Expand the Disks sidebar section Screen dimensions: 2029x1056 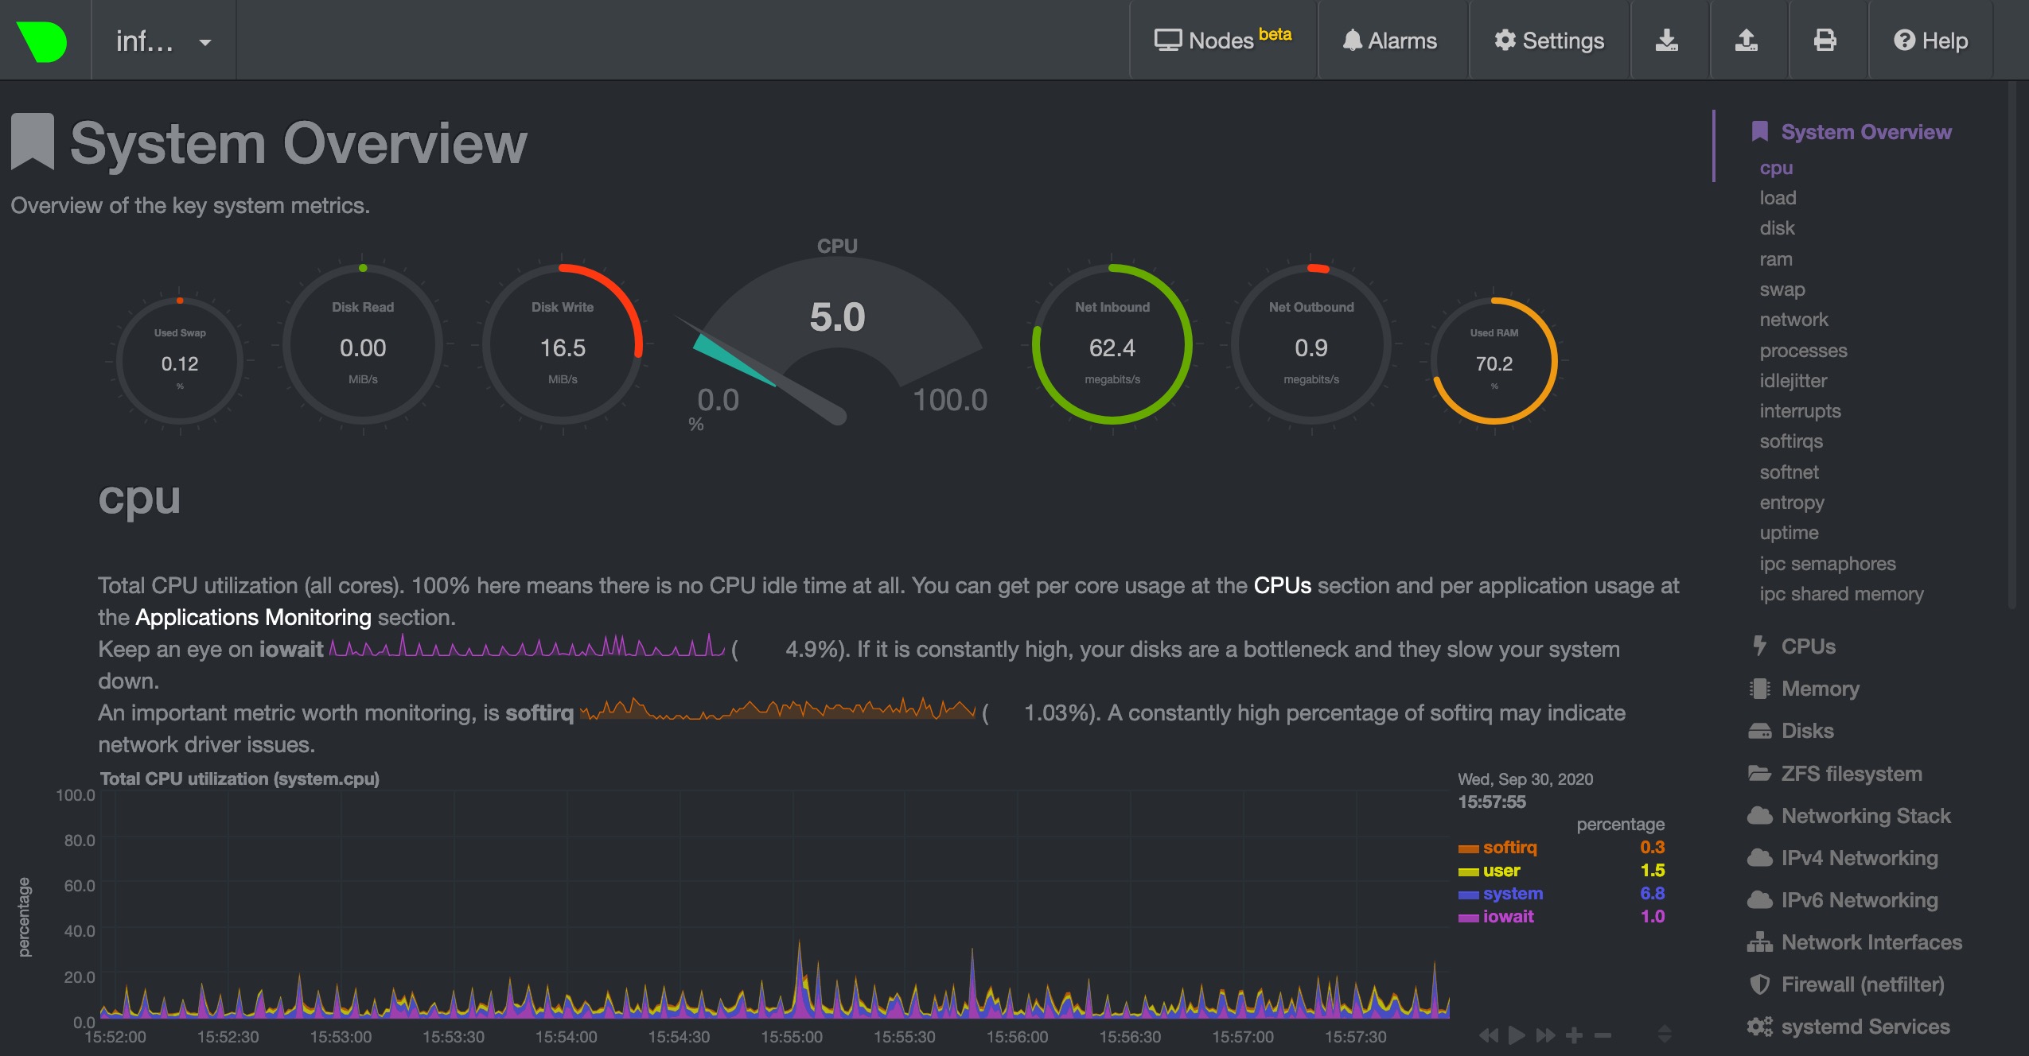1807,731
